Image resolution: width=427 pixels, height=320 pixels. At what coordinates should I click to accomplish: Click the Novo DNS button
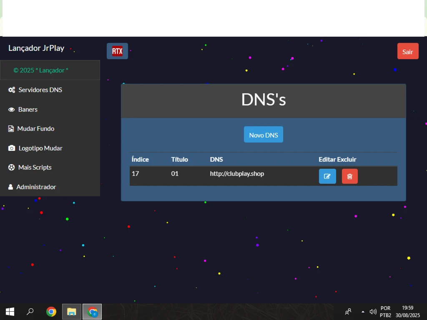click(x=264, y=135)
